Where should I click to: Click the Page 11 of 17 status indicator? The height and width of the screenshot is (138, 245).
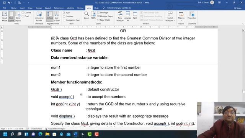coord(7,129)
